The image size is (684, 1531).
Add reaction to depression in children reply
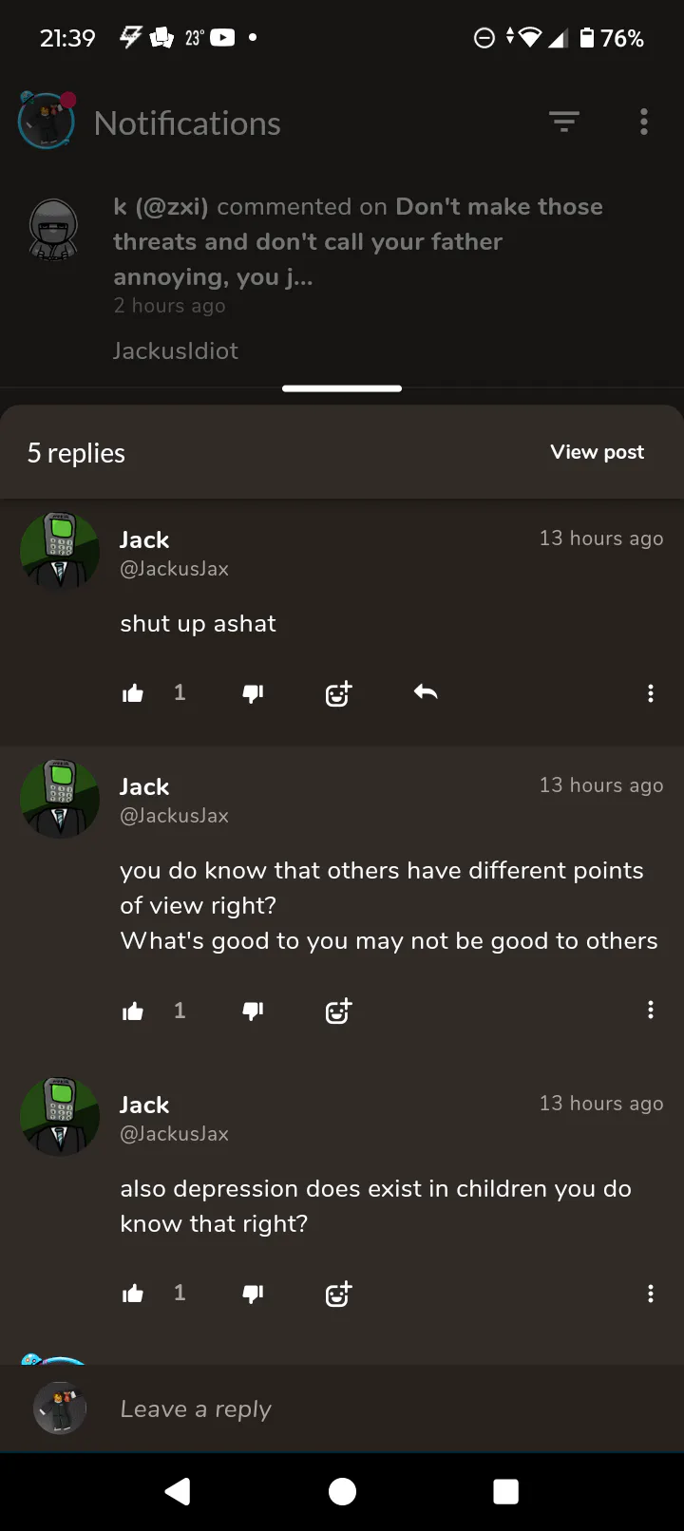tap(338, 1294)
